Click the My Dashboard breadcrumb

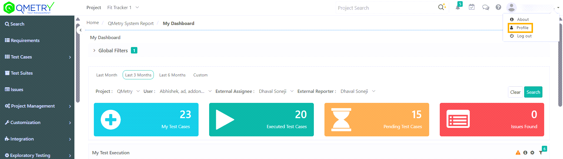tap(179, 24)
